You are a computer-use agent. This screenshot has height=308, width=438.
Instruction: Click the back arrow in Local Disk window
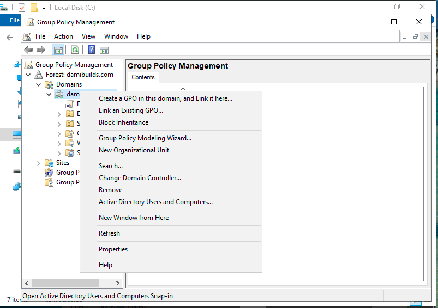coord(10,38)
